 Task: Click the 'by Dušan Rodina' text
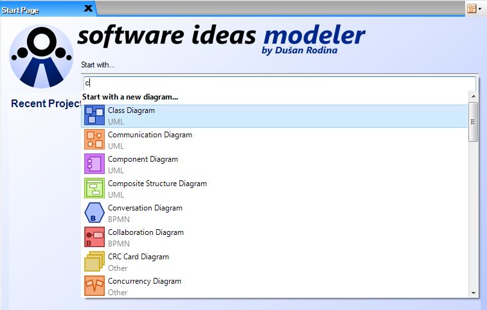[299, 50]
